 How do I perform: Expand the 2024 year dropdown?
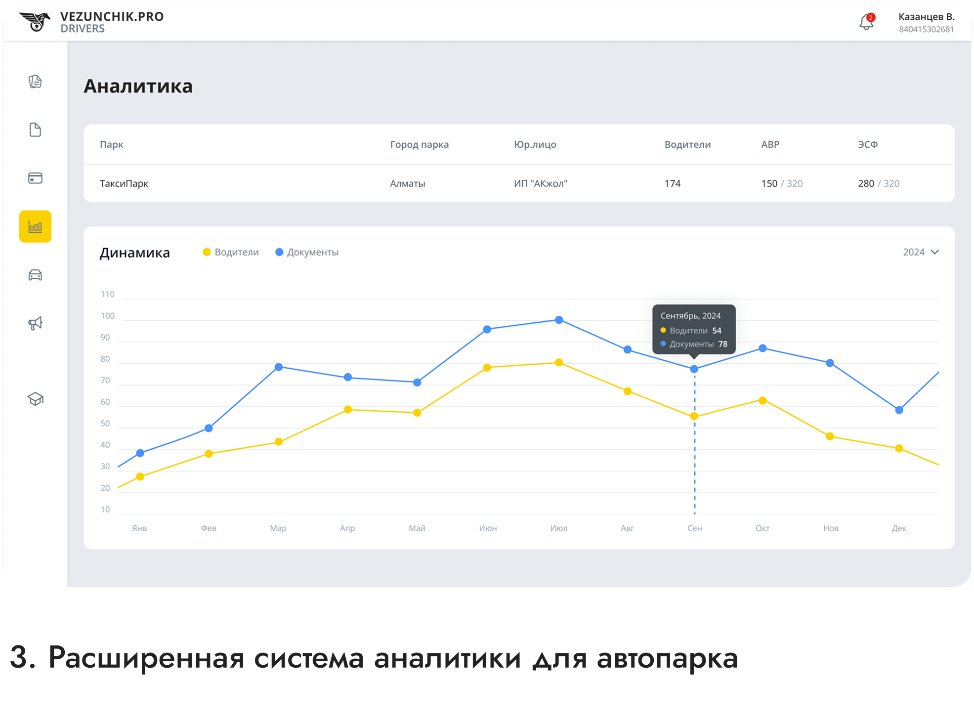[914, 252]
